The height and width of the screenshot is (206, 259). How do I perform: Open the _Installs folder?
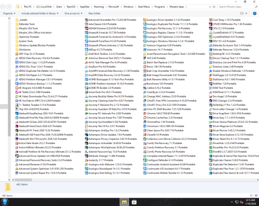(x=21, y=20)
